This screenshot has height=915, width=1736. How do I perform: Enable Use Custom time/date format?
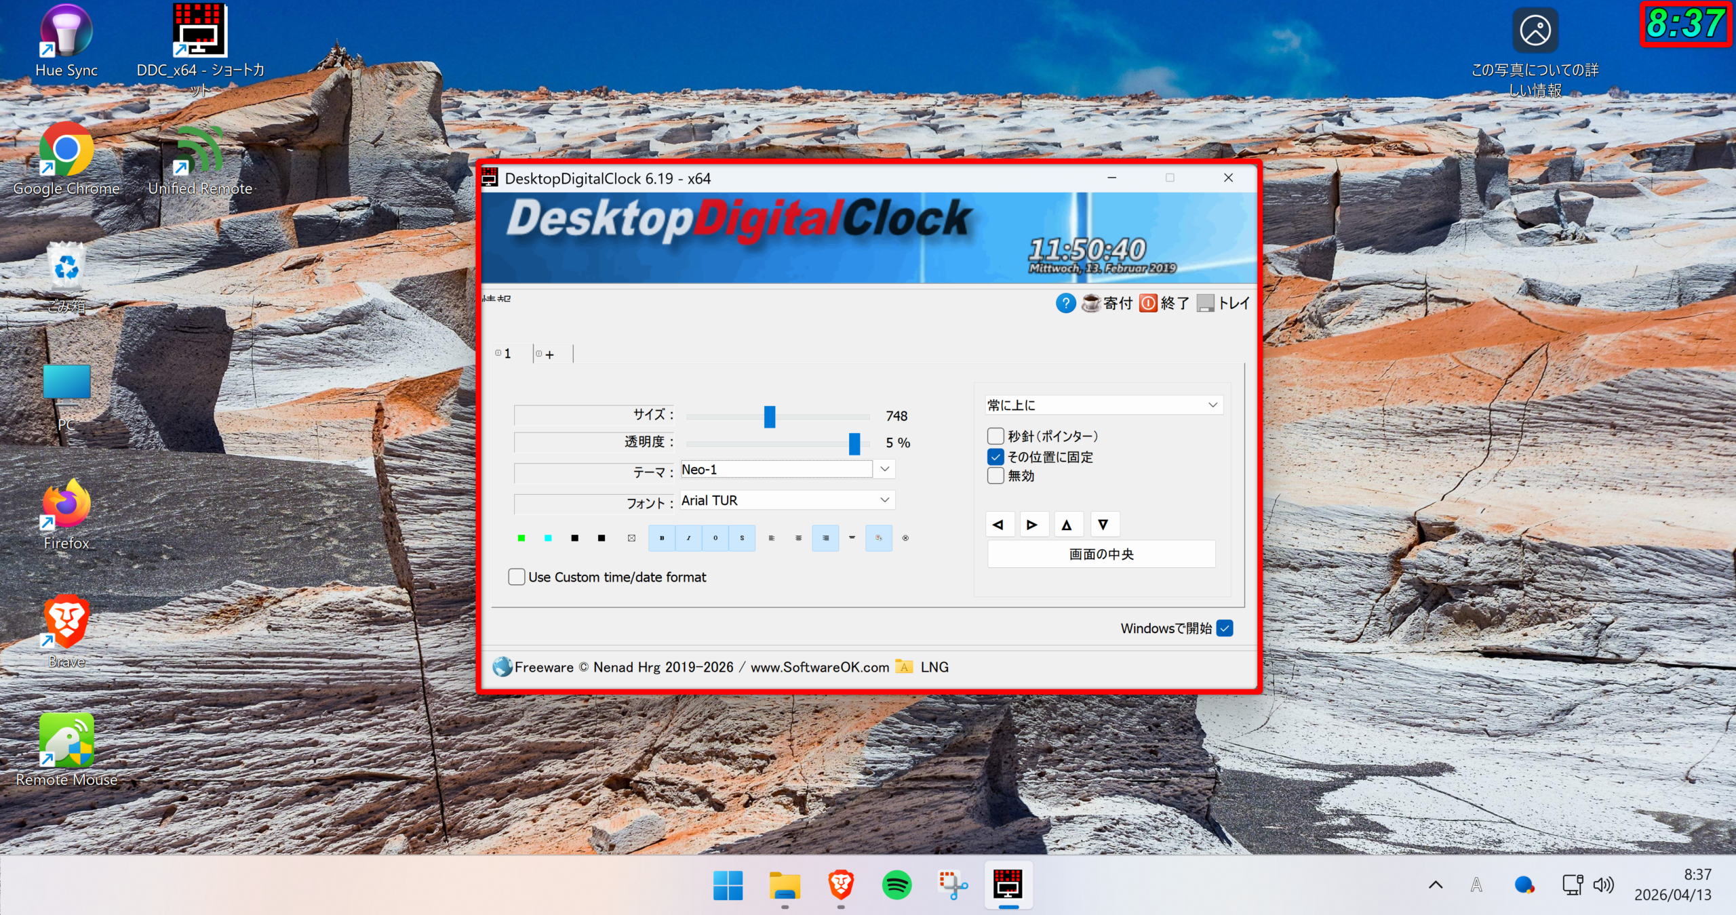(x=517, y=577)
